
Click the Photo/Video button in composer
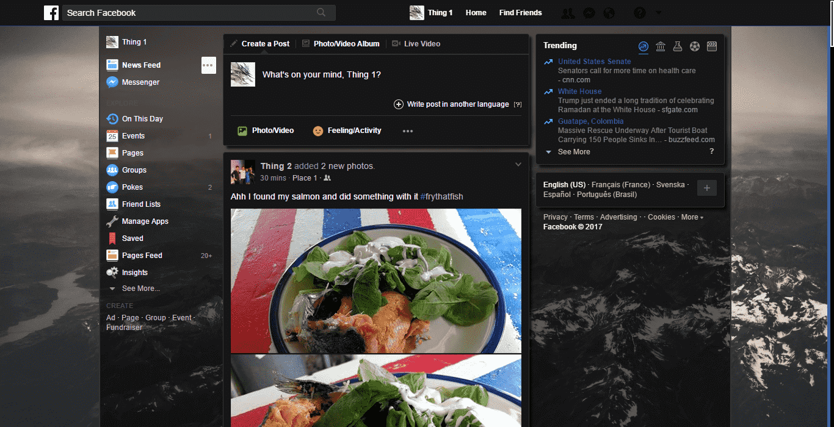click(x=266, y=131)
